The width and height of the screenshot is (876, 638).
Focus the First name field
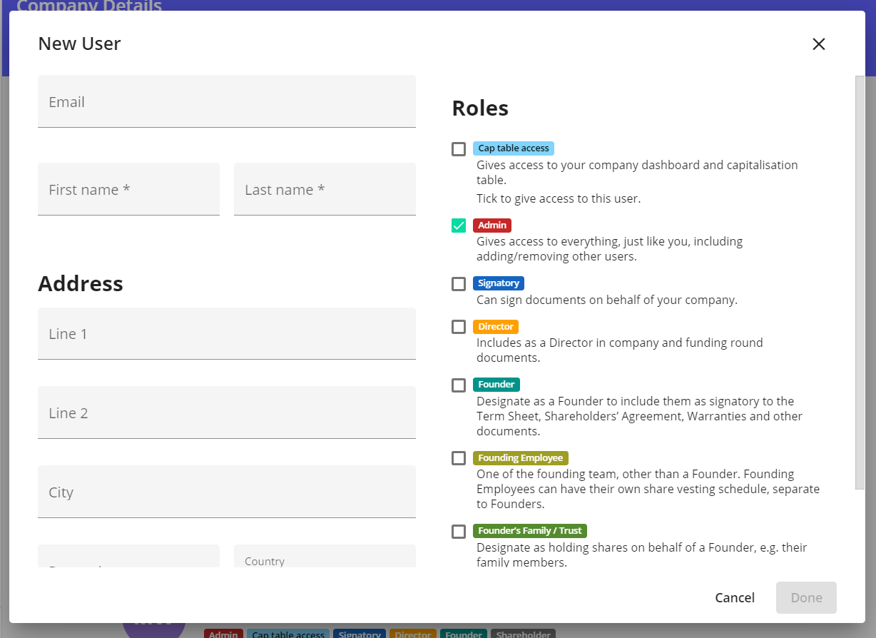[x=128, y=190]
